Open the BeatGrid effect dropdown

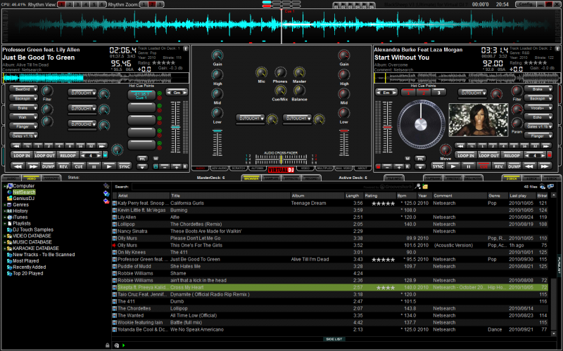[x=23, y=88]
